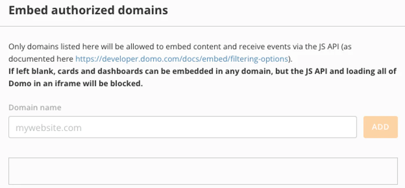
Task: Click the "documented here" text before the link
Action: 41,59
